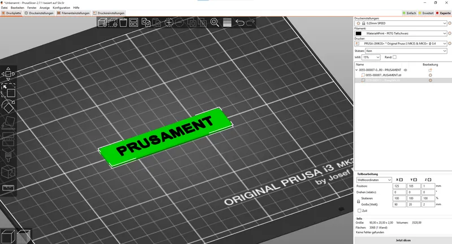Click the Delete all trash can icon

[x=123, y=23]
